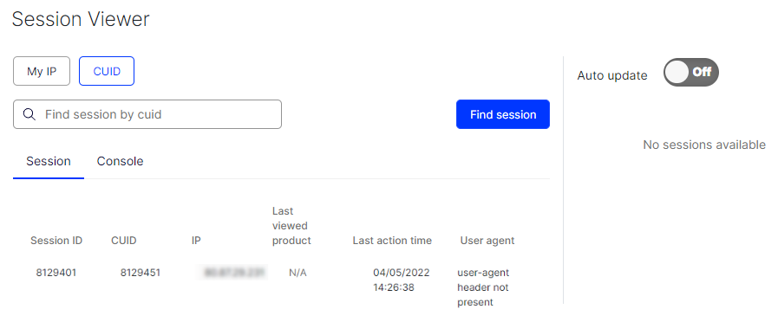Select CUID value 8129451

(141, 273)
